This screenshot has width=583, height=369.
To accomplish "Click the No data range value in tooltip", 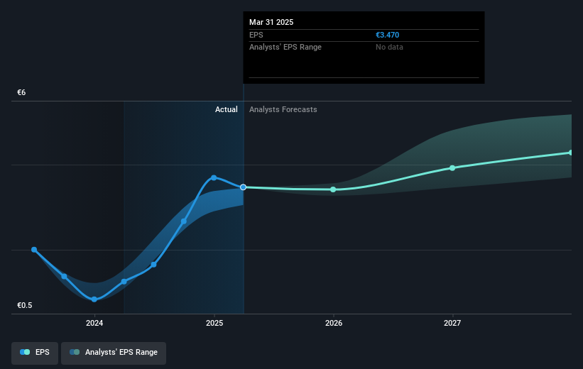I will (x=389, y=48).
